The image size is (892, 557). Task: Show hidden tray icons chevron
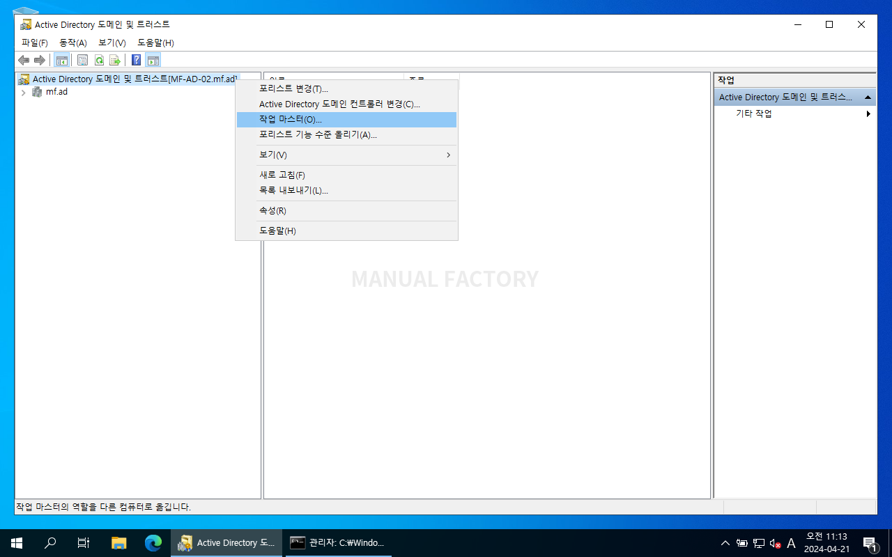(725, 543)
